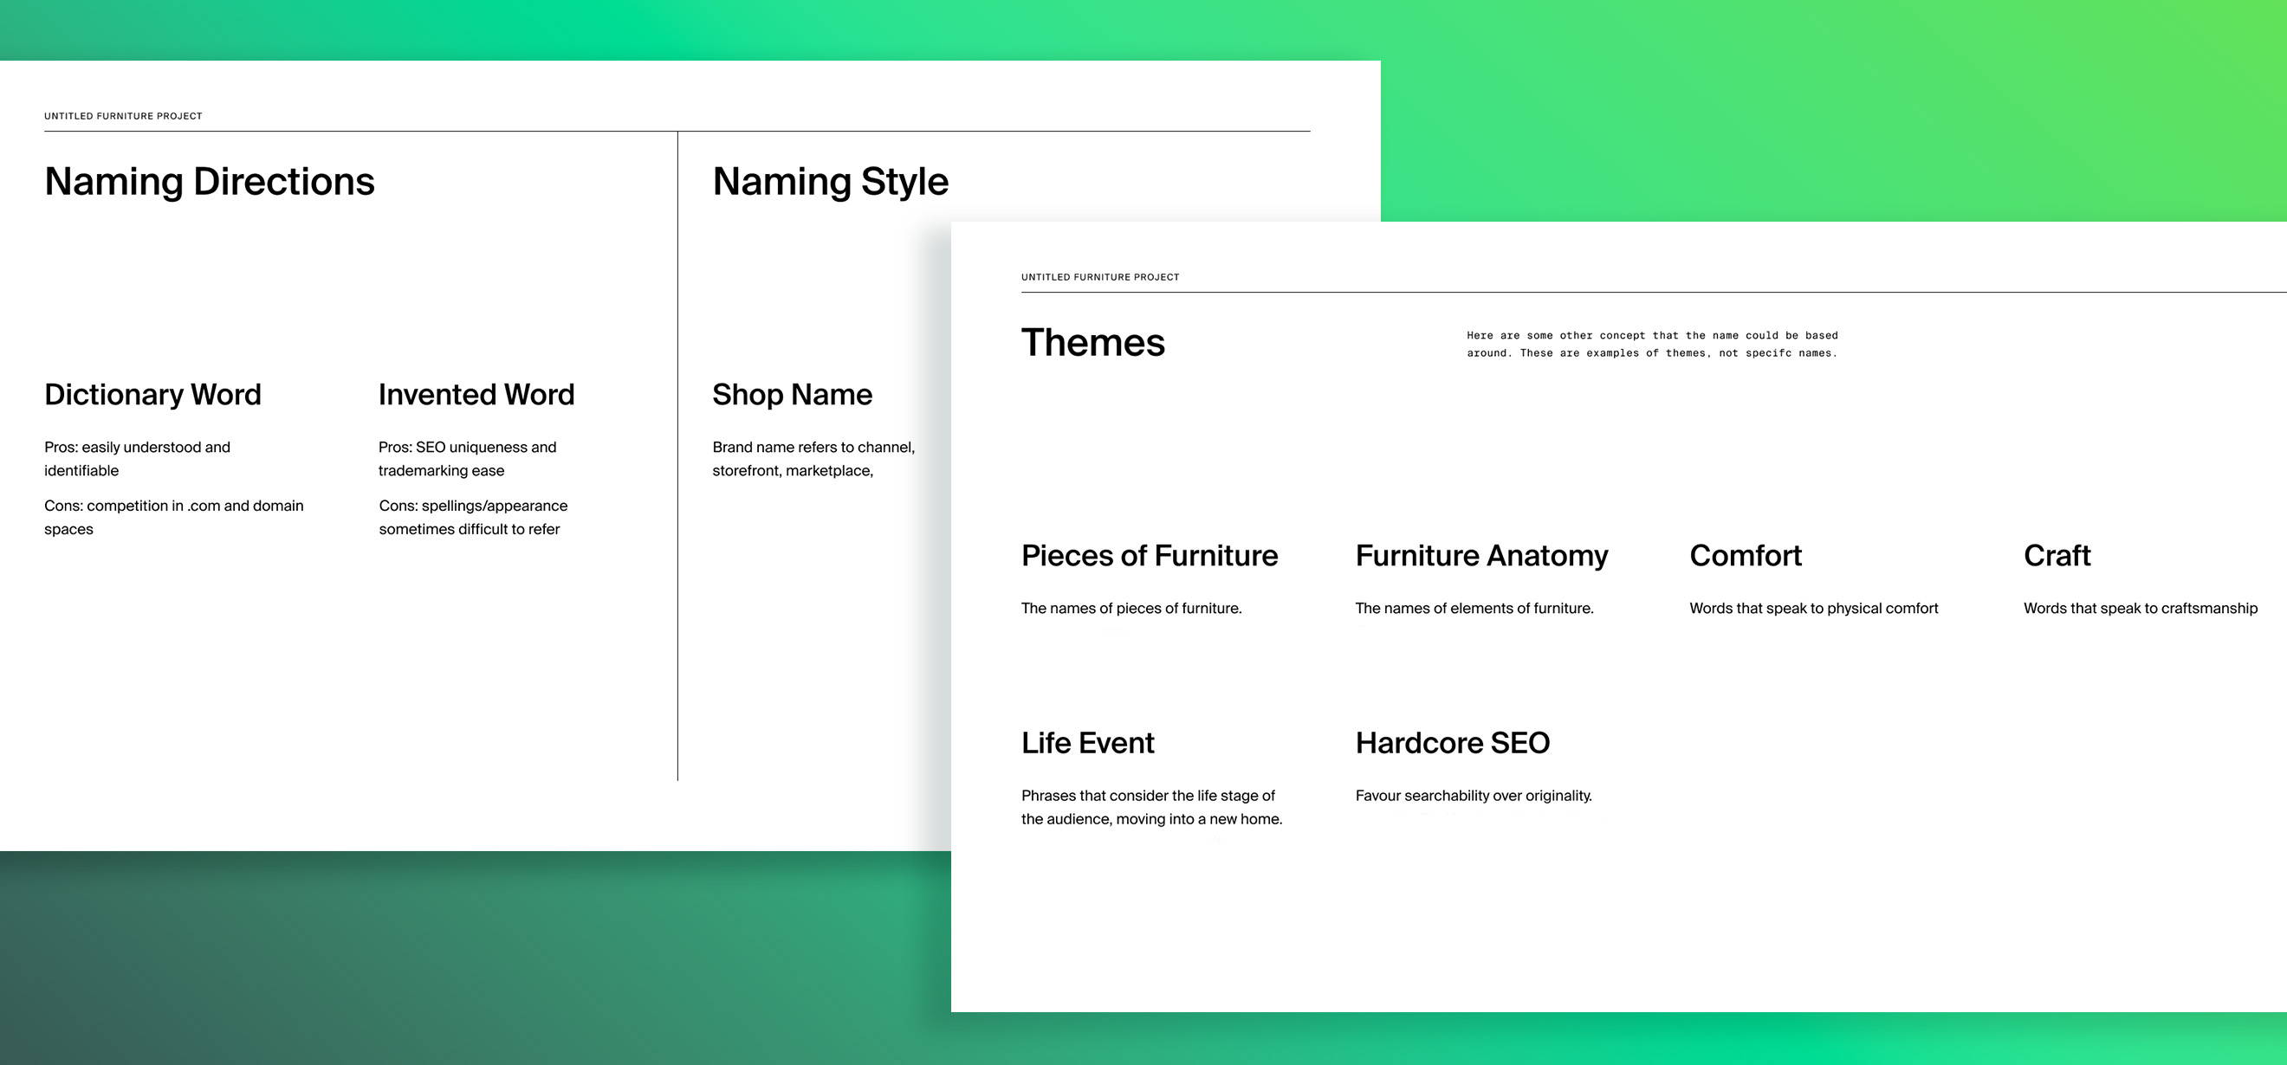Click the Comfort theme heading
Image resolution: width=2287 pixels, height=1065 pixels.
[1745, 556]
